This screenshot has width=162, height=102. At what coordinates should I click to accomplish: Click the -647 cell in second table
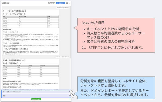coord(34,74)
